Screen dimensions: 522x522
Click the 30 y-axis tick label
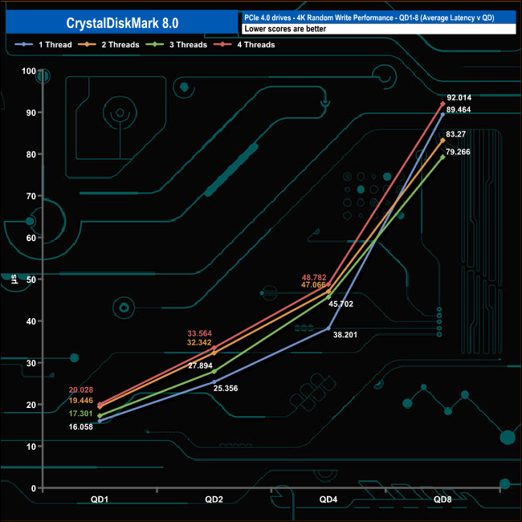(x=31, y=363)
